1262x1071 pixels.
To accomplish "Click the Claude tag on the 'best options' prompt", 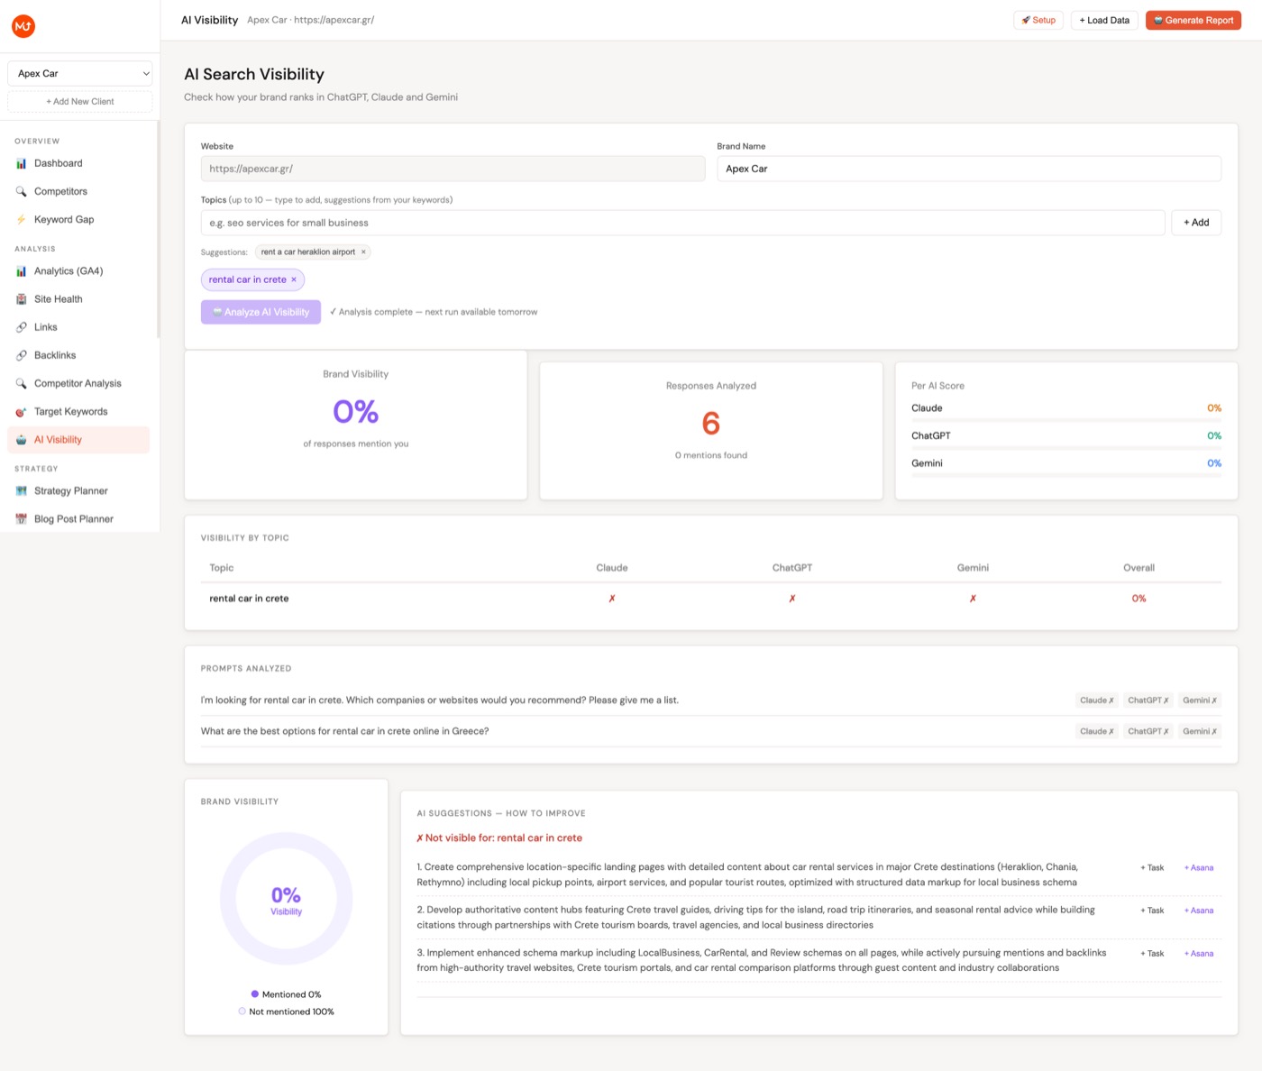I will (1096, 731).
